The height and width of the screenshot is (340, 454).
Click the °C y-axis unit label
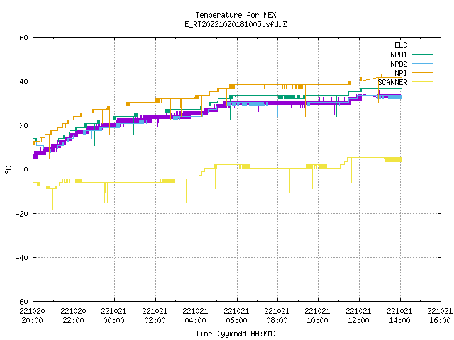(8, 170)
